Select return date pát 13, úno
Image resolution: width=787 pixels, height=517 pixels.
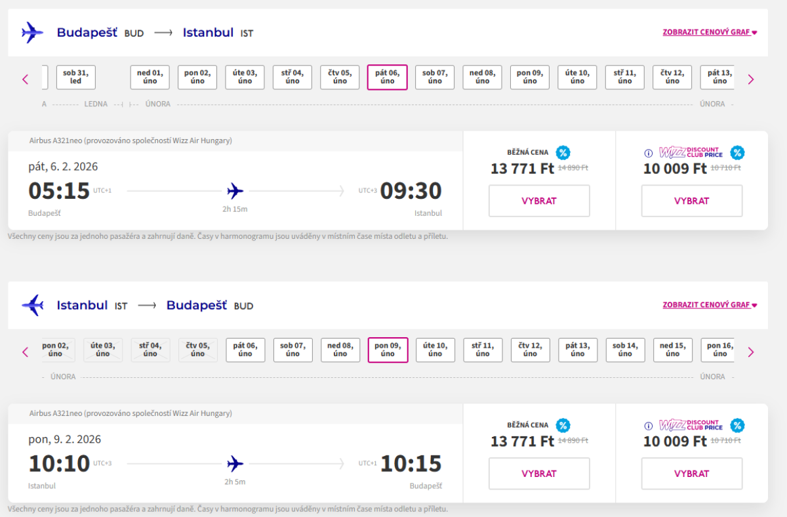[577, 350]
